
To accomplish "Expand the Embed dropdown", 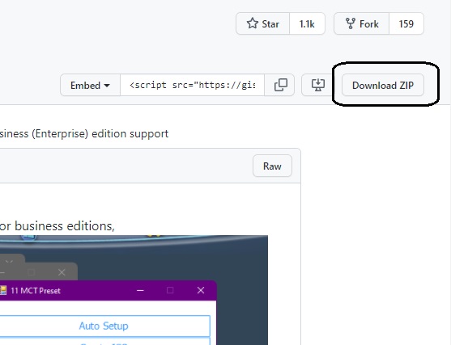I will [x=90, y=86].
